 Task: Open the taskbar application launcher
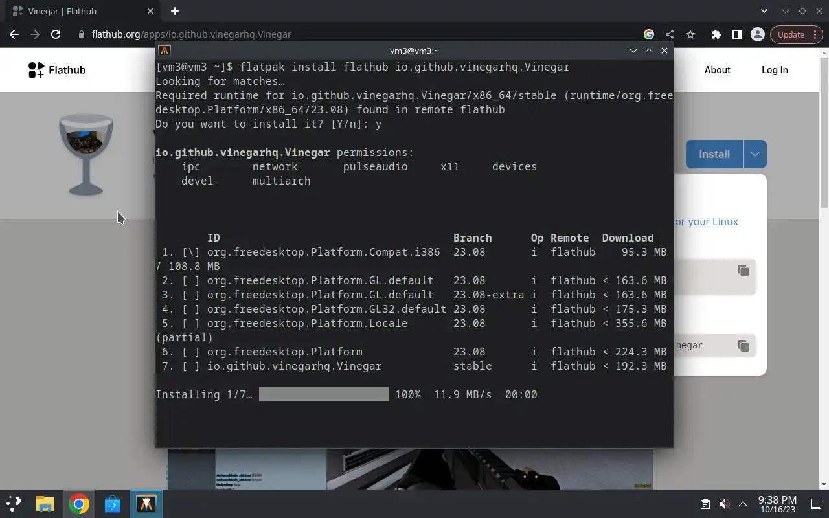tap(14, 503)
